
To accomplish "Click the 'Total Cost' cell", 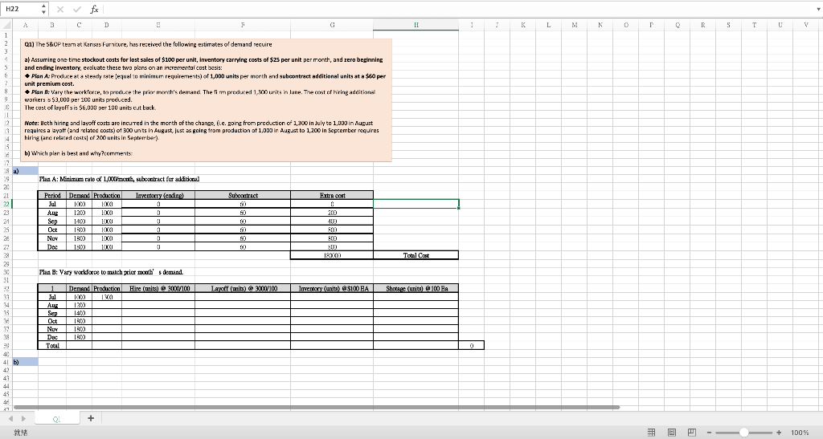I will pyautogui.click(x=416, y=255).
